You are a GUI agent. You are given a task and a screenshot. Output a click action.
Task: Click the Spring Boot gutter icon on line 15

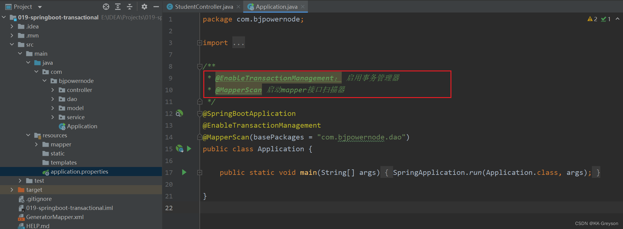click(180, 149)
